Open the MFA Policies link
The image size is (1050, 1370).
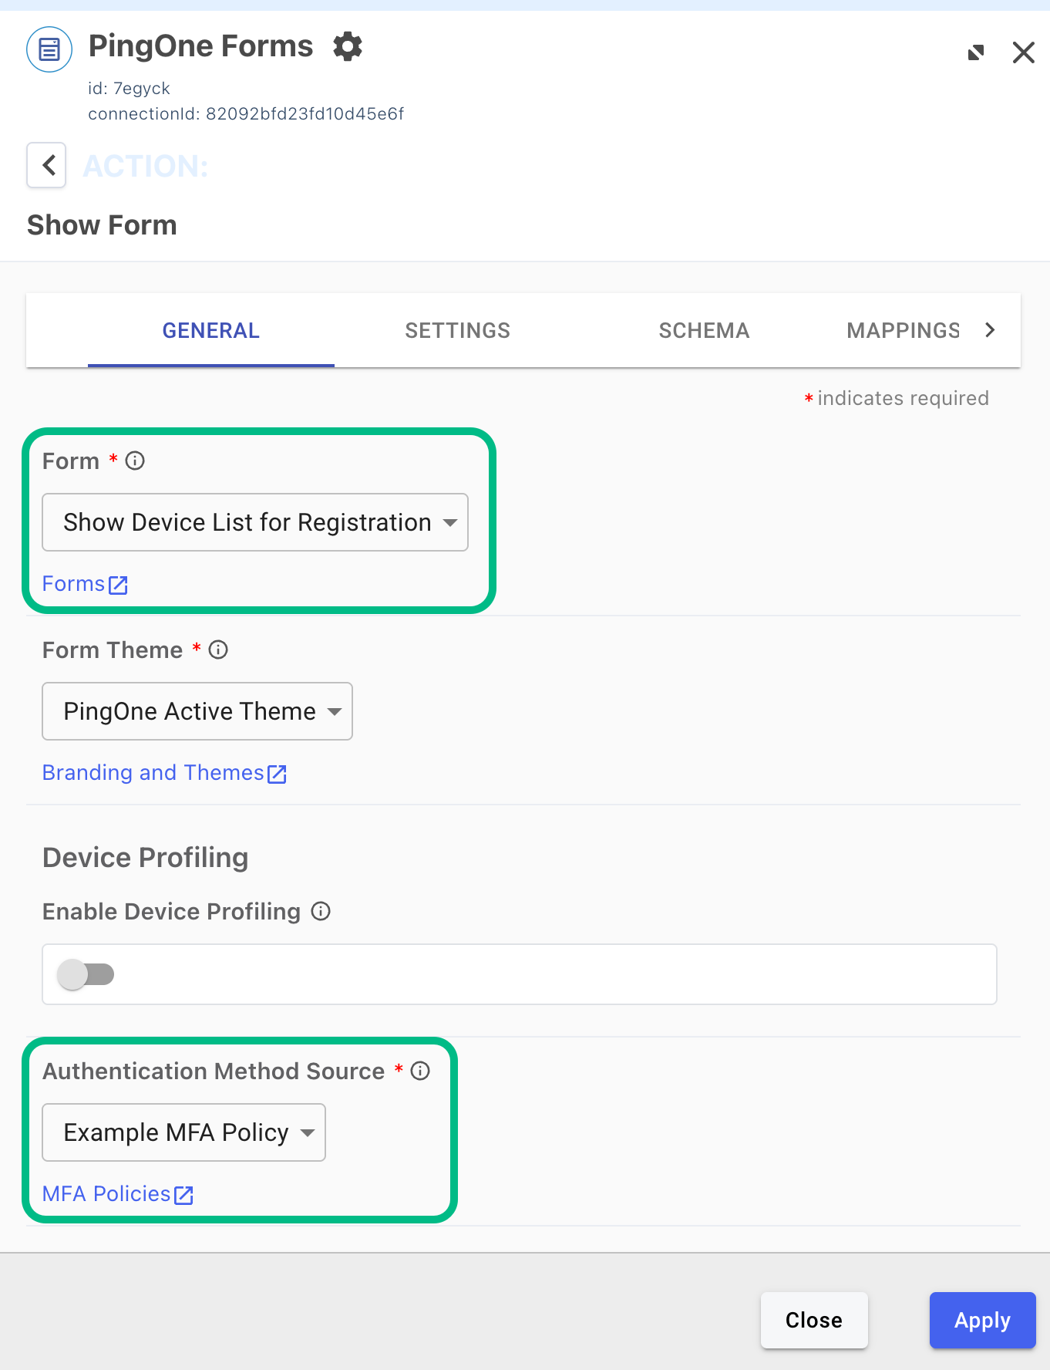[x=117, y=1193]
